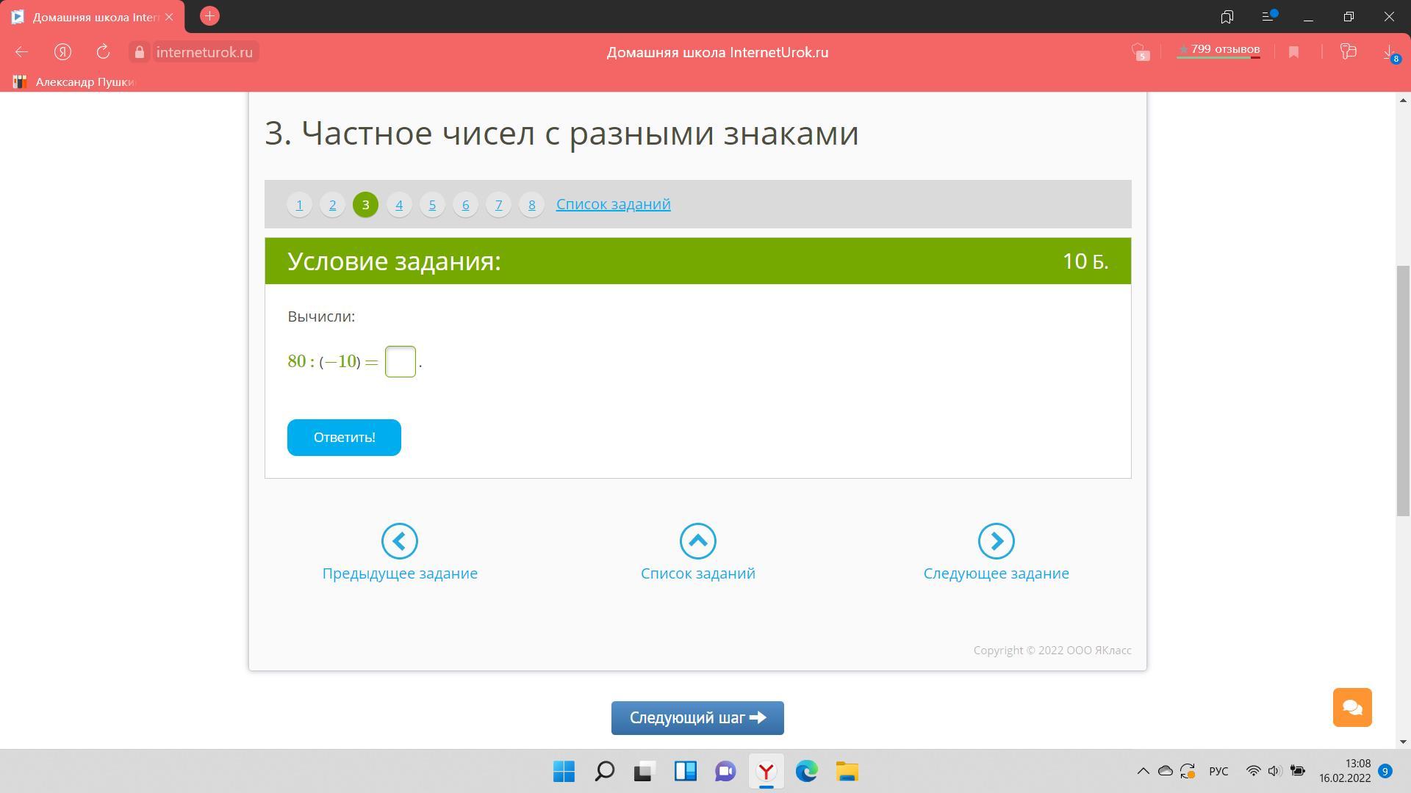Open the Список заданий link in the number bar
Viewport: 1411px width, 793px height.
pyautogui.click(x=613, y=204)
